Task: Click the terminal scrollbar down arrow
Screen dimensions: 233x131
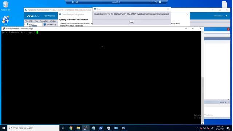Action: click(x=202, y=123)
